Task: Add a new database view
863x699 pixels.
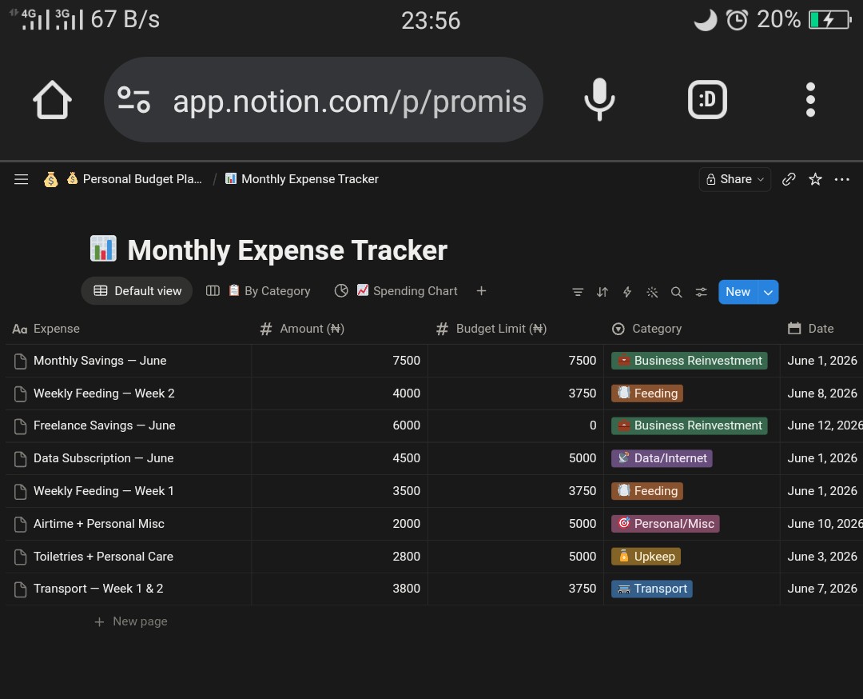Action: coord(481,291)
